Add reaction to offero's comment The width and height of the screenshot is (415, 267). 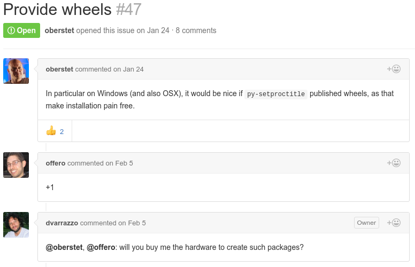click(394, 163)
